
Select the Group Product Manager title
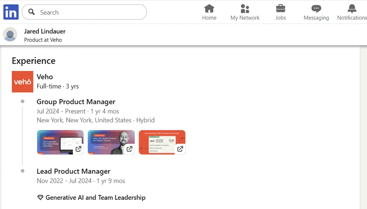(x=76, y=102)
